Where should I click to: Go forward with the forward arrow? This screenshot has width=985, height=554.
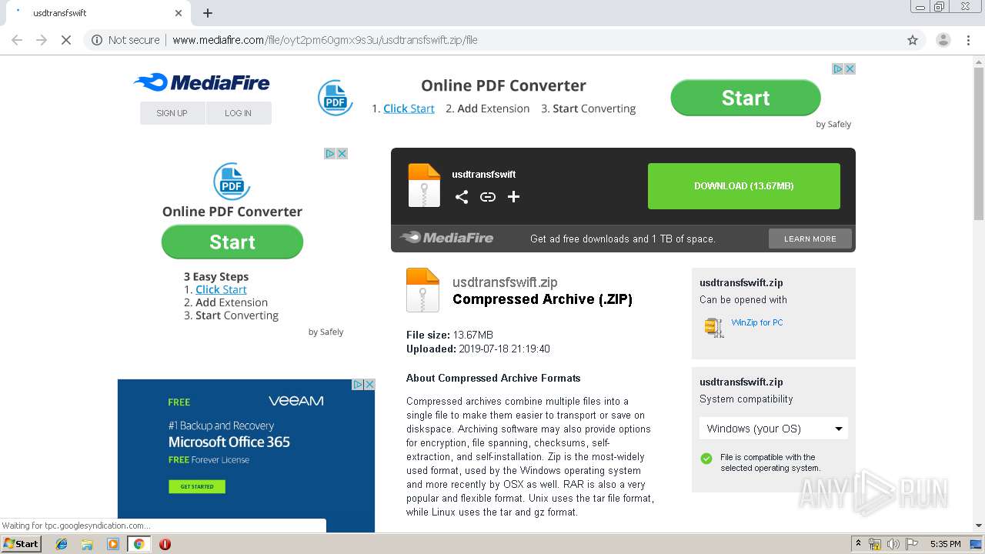42,40
